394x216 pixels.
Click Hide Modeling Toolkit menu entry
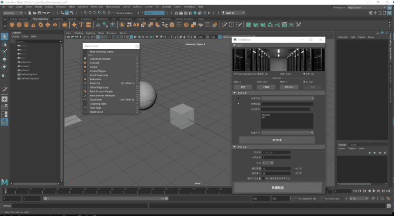tap(102, 51)
